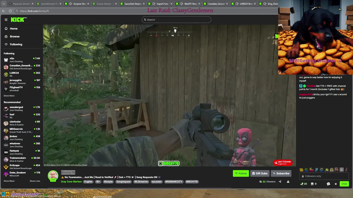The width and height of the screenshot is (353, 198).
Task: Open chat settings gear icon
Action: coord(336,184)
